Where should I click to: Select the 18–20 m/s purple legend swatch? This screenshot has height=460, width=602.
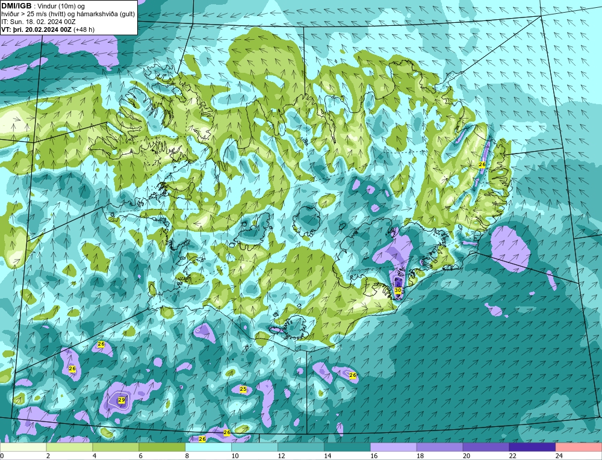coord(439,447)
